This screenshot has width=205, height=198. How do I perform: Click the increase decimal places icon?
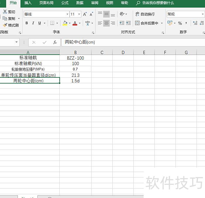(x=195, y=23)
